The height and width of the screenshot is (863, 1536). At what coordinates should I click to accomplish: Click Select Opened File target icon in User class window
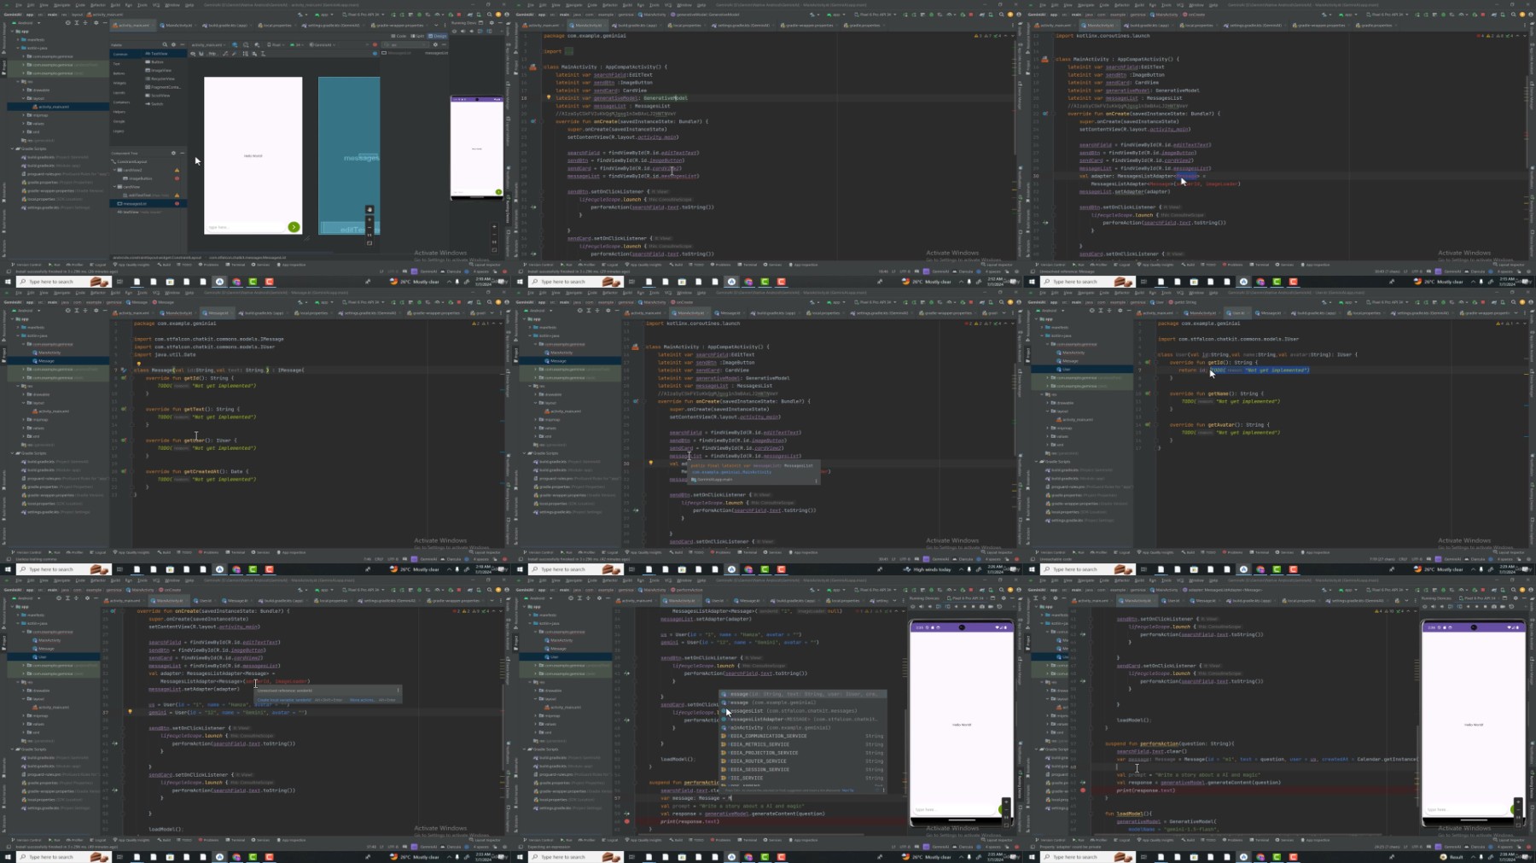coord(1091,311)
